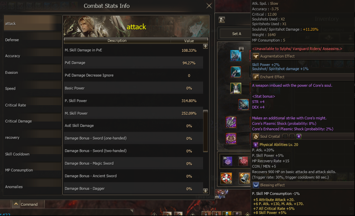Click the stats list scrollbar thumb
The height and width of the screenshot is (216, 355).
click(205, 131)
